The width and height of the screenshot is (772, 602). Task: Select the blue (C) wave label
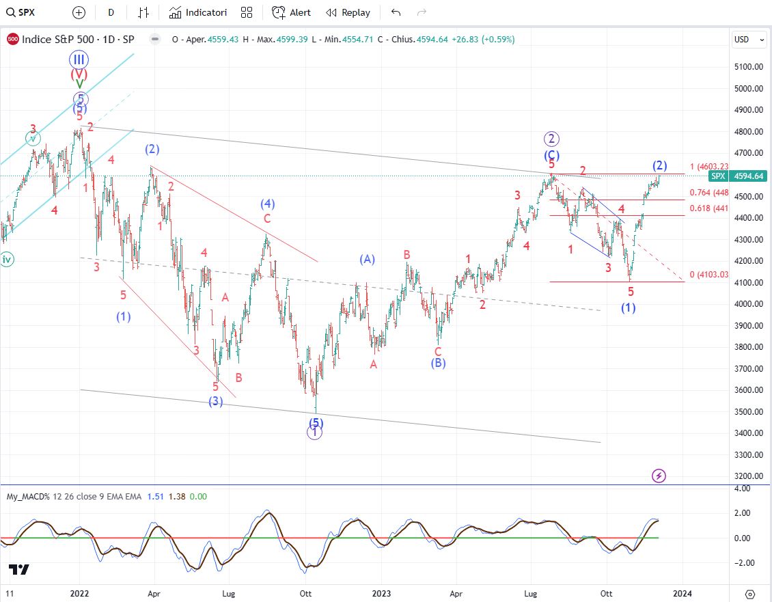point(551,155)
